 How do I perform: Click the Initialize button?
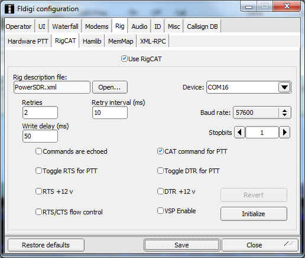pyautogui.click(x=254, y=214)
